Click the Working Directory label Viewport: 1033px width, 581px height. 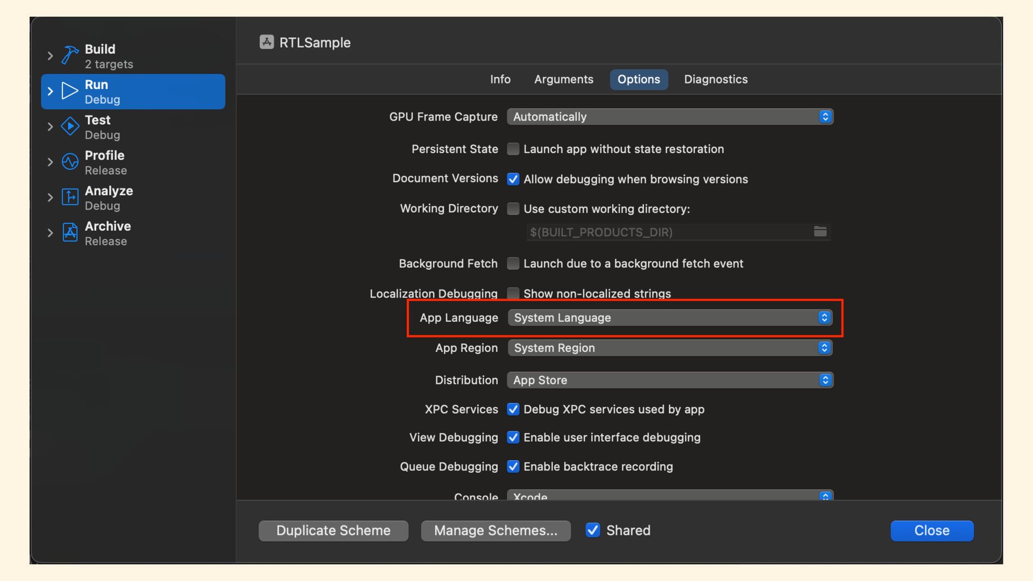(x=449, y=209)
